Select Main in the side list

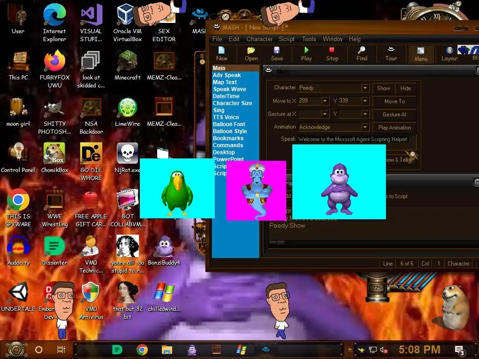236,68
